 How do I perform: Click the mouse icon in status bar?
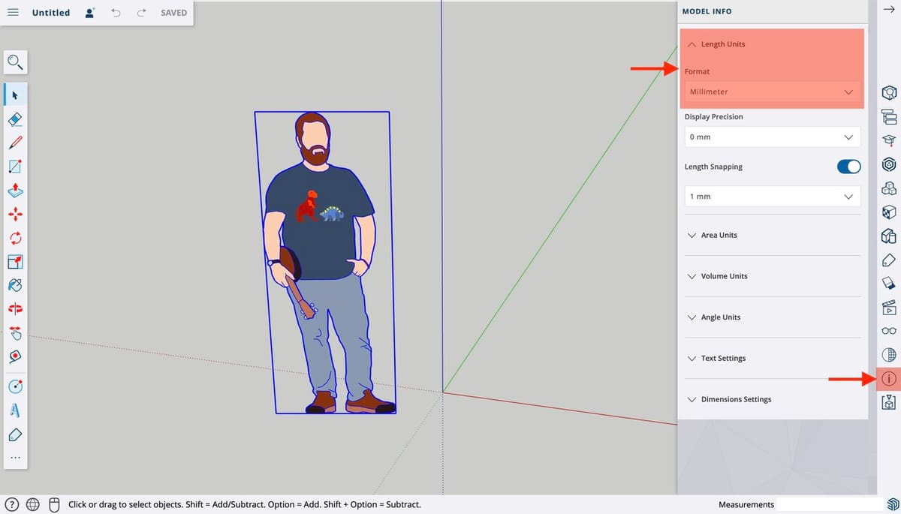(53, 505)
